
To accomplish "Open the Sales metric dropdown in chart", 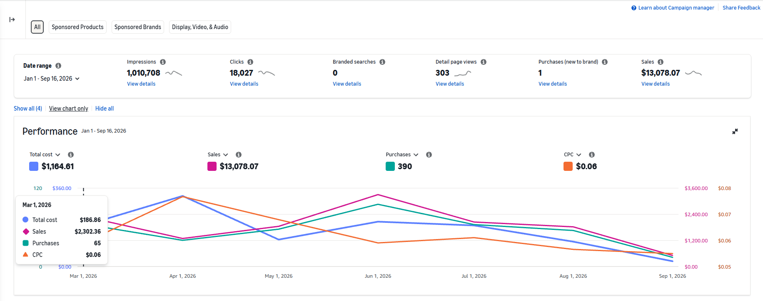I will coord(218,155).
